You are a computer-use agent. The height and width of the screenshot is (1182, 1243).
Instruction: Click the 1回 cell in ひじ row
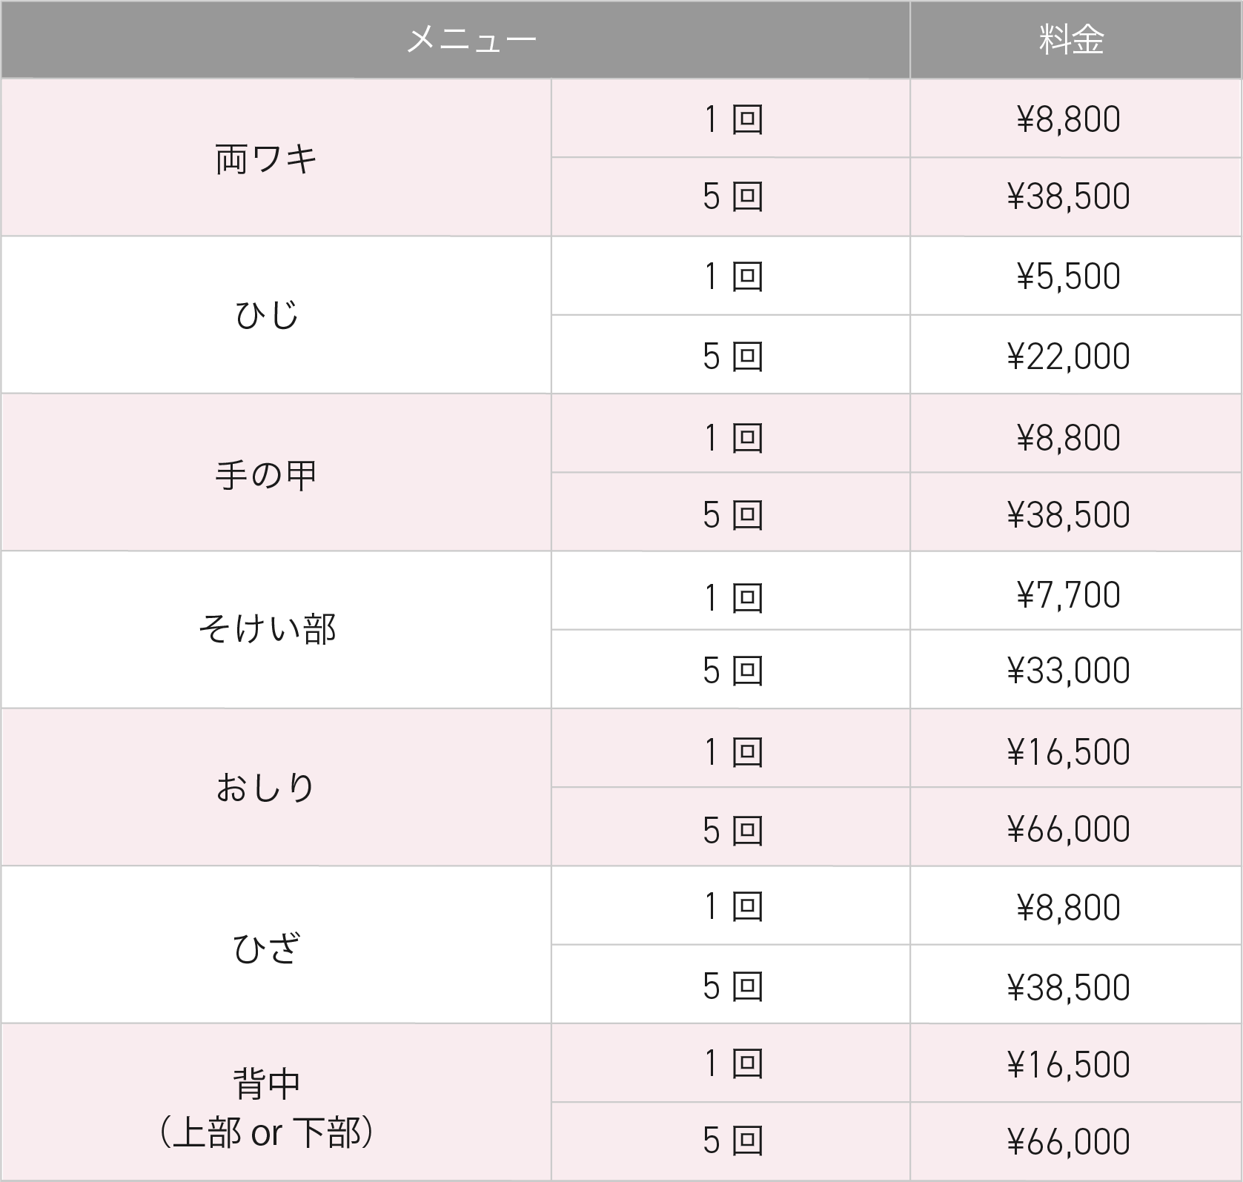(x=731, y=276)
